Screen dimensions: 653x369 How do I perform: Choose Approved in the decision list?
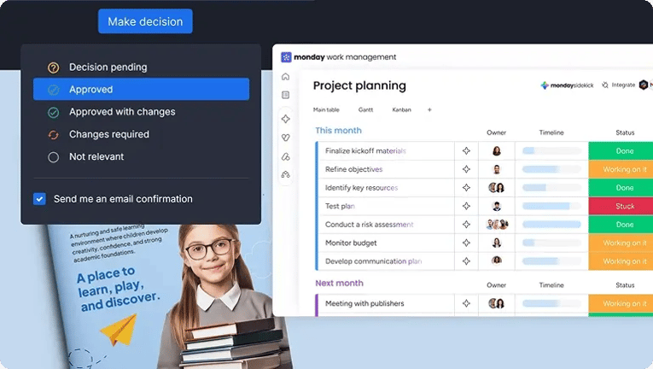pos(141,89)
